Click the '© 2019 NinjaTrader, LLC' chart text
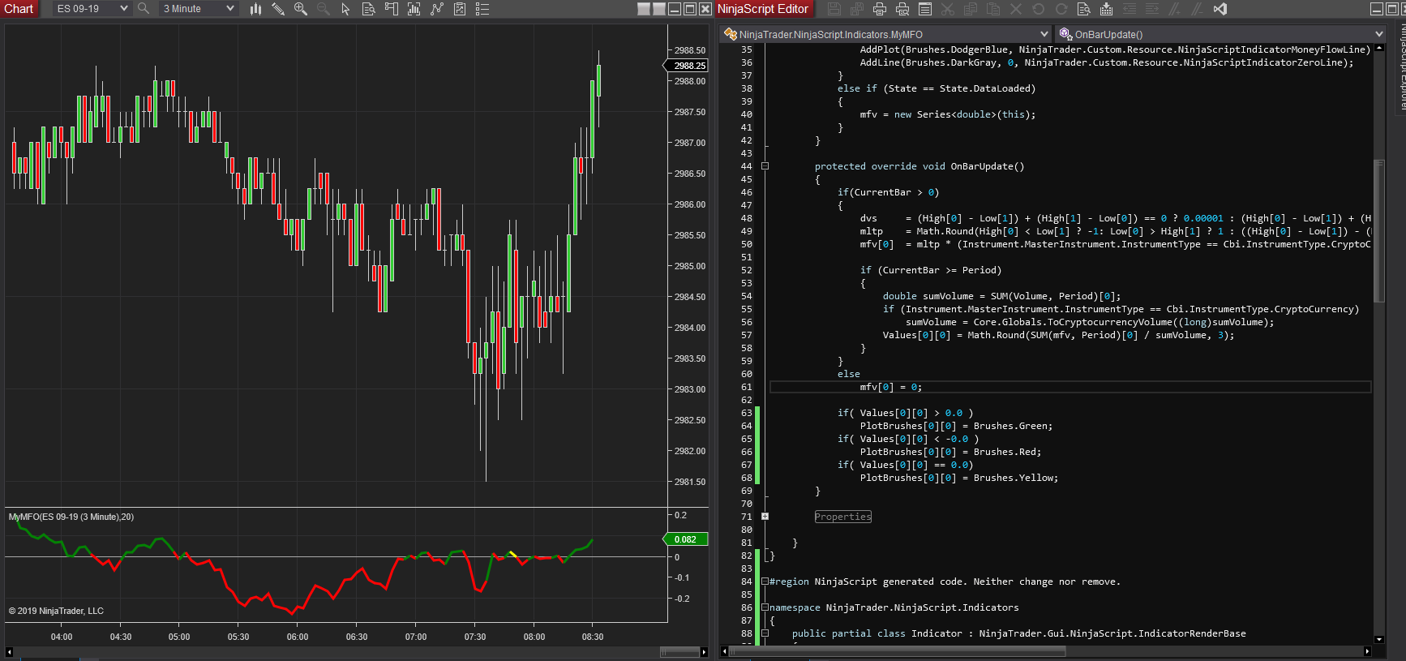This screenshot has height=661, width=1406. 56,611
